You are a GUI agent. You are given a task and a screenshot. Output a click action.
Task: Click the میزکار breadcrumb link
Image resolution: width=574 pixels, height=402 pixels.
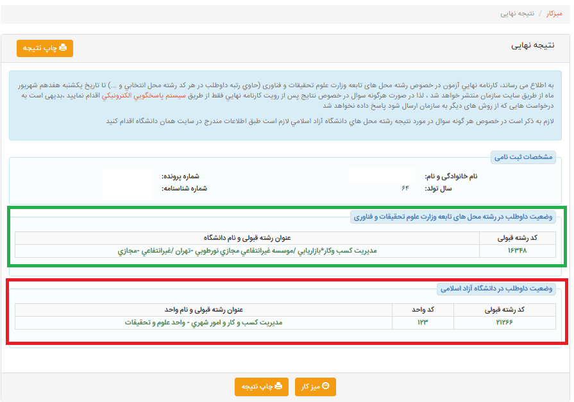(554, 13)
